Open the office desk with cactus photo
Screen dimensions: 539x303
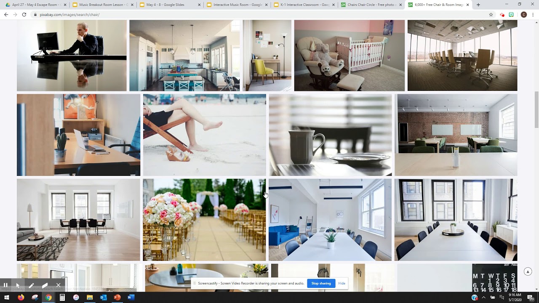pyautogui.click(x=78, y=135)
